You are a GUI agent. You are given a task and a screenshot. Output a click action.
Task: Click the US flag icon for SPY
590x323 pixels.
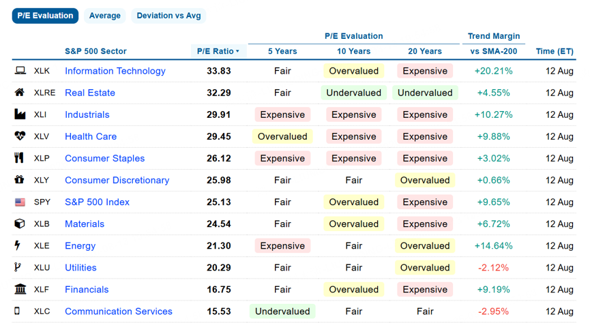pyautogui.click(x=20, y=202)
